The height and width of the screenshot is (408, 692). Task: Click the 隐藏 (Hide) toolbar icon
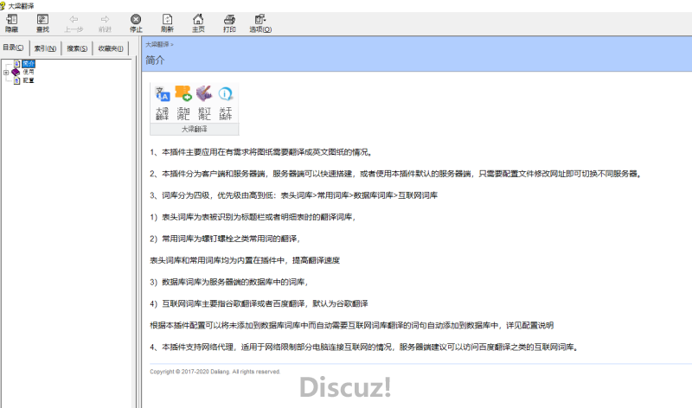point(11,22)
